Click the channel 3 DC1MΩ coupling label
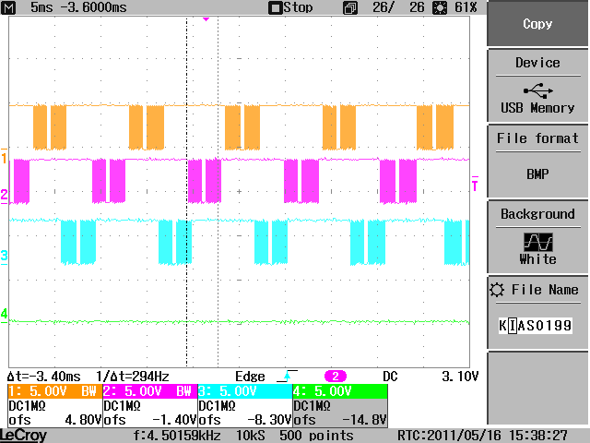 (218, 406)
